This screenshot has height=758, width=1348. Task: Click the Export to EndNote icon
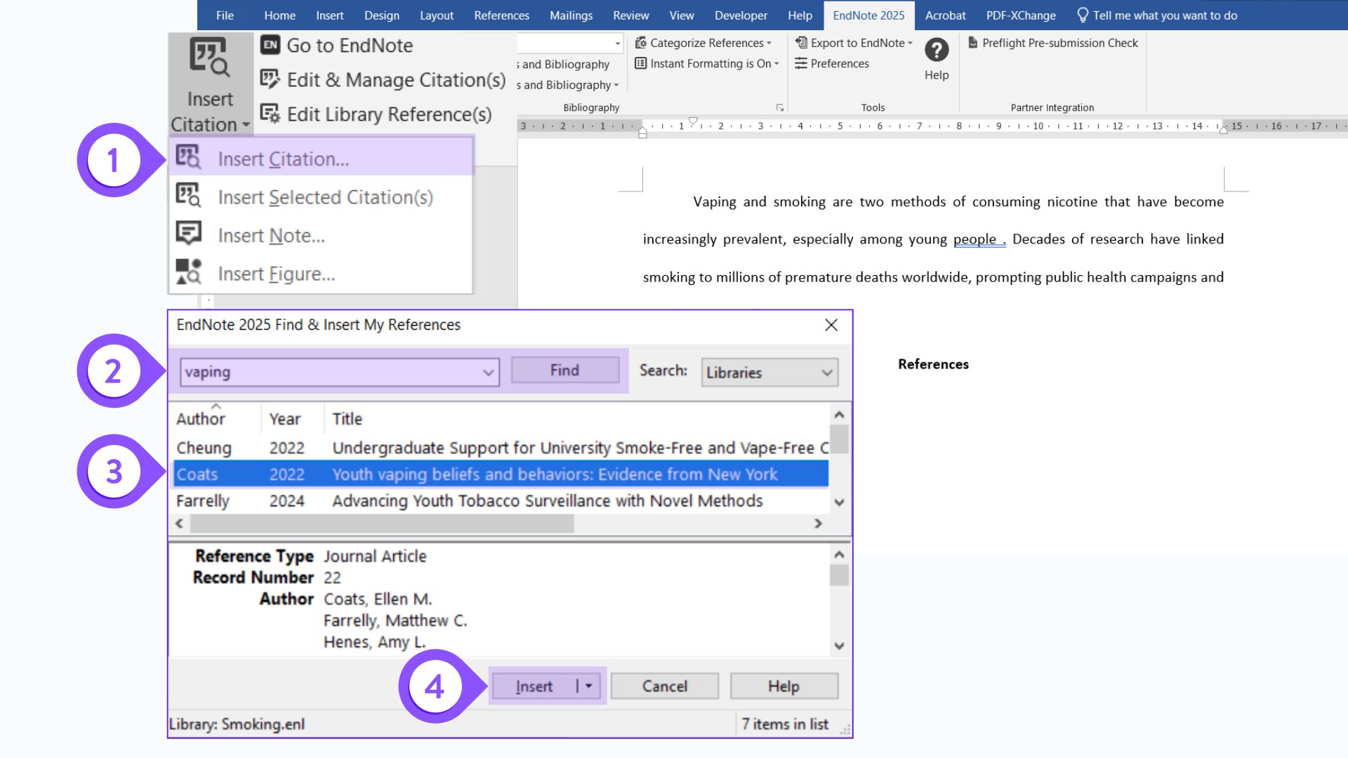pos(800,43)
